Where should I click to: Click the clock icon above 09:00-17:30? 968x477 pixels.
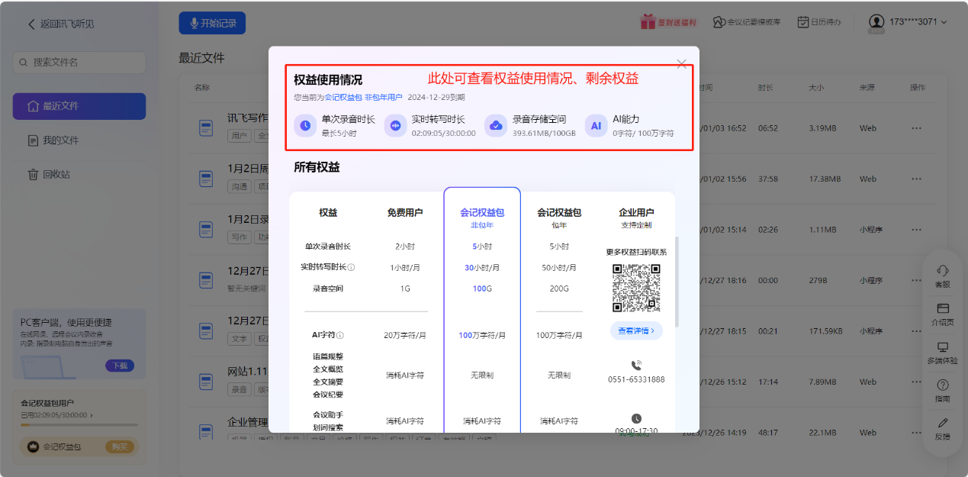636,418
